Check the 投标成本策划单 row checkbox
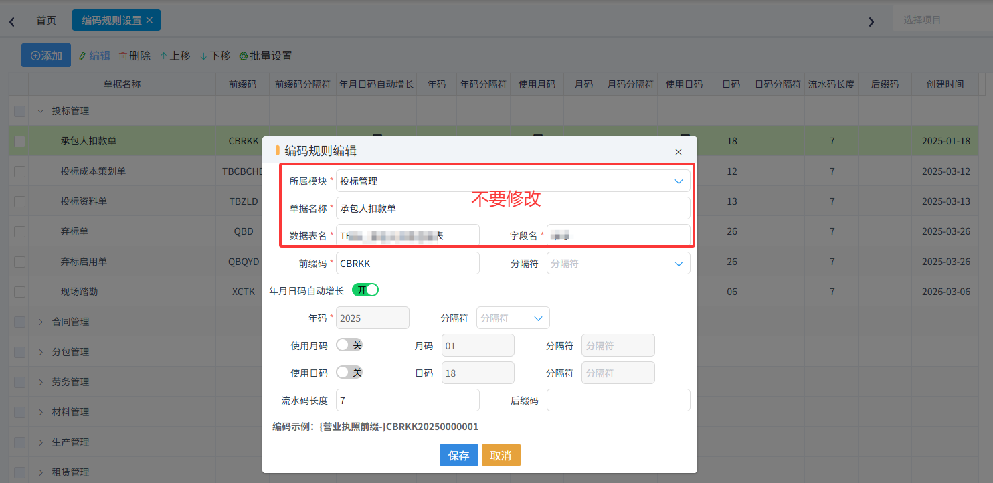This screenshot has width=993, height=483. (x=20, y=171)
